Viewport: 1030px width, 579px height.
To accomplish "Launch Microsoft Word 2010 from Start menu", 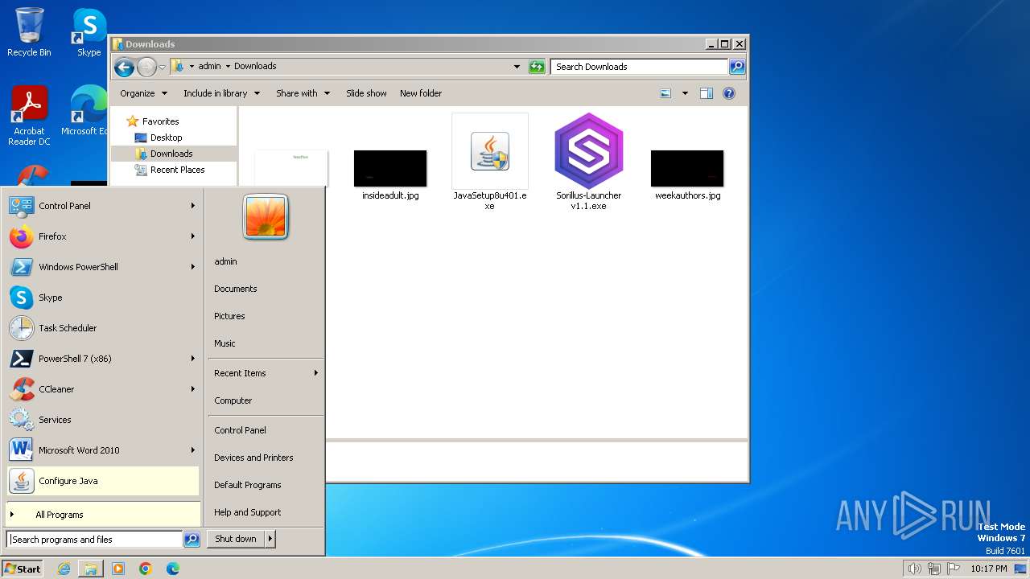I will coord(103,450).
